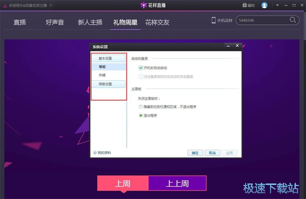Select the 常规 settings item
306x199 pixels.
109,67
